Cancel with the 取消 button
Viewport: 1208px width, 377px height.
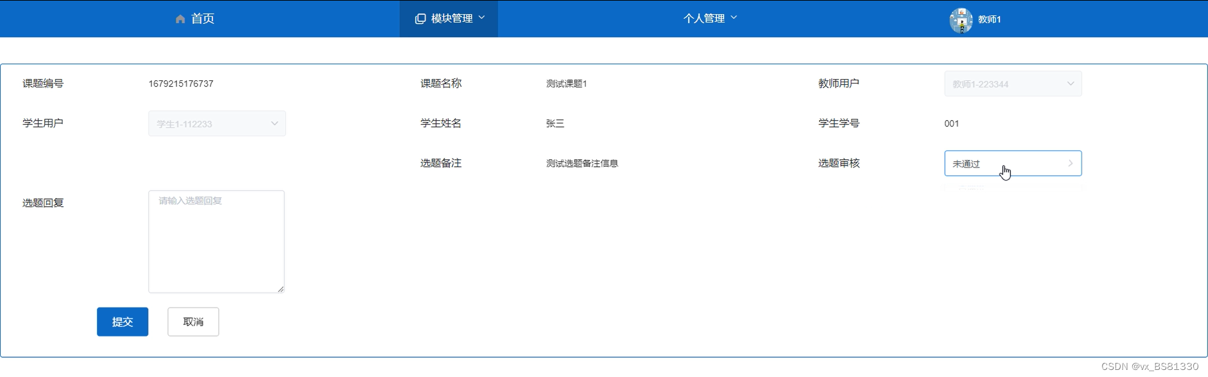[193, 322]
